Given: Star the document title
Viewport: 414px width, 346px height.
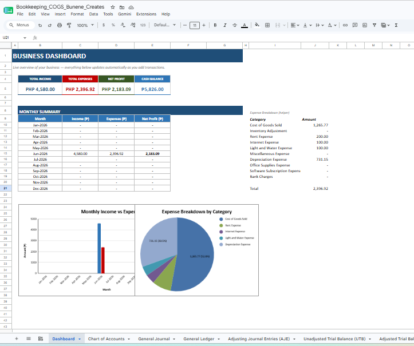Looking at the screenshot, I should (x=113, y=7).
